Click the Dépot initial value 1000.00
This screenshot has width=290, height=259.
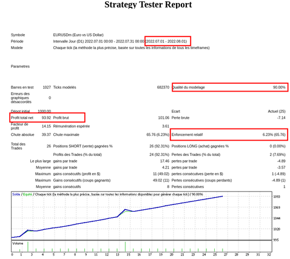44,112
